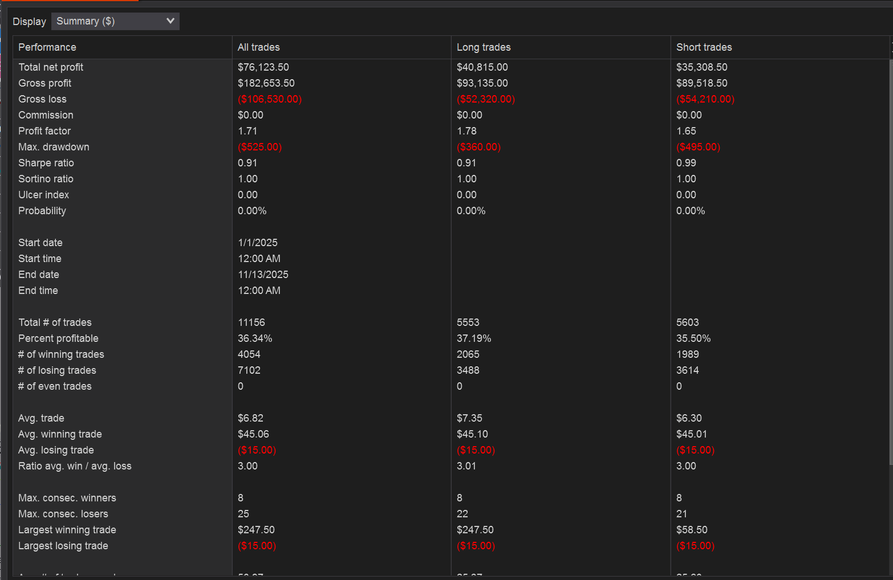Click the Long trades winning trades count 2065
The height and width of the screenshot is (580, 893).
(468, 354)
